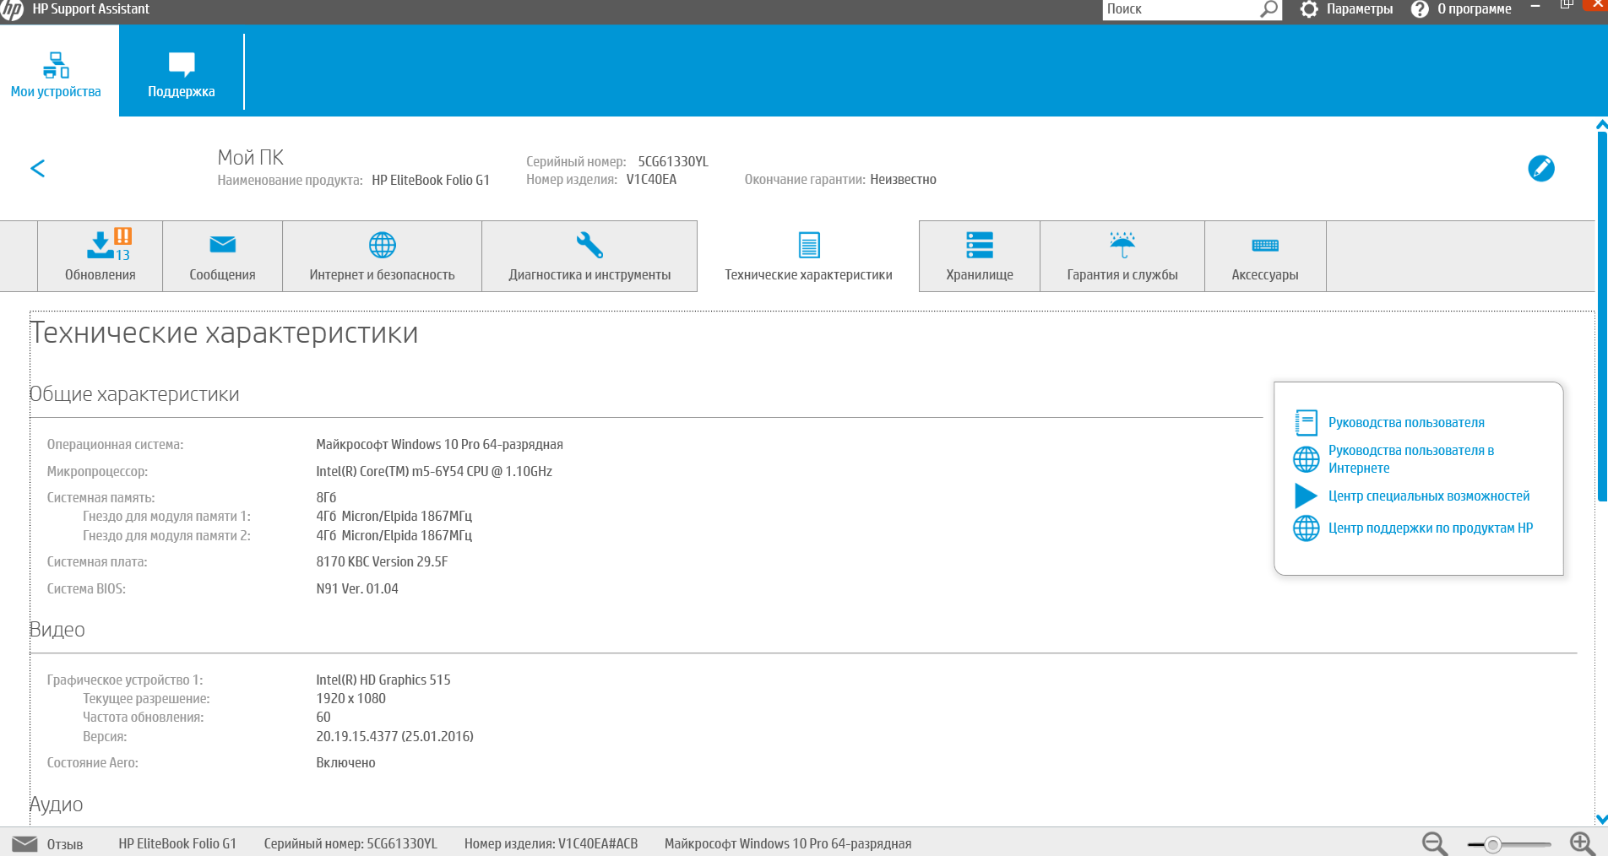
Task: Click the play icon beside Центр специальных возможностей
Action: (x=1306, y=496)
